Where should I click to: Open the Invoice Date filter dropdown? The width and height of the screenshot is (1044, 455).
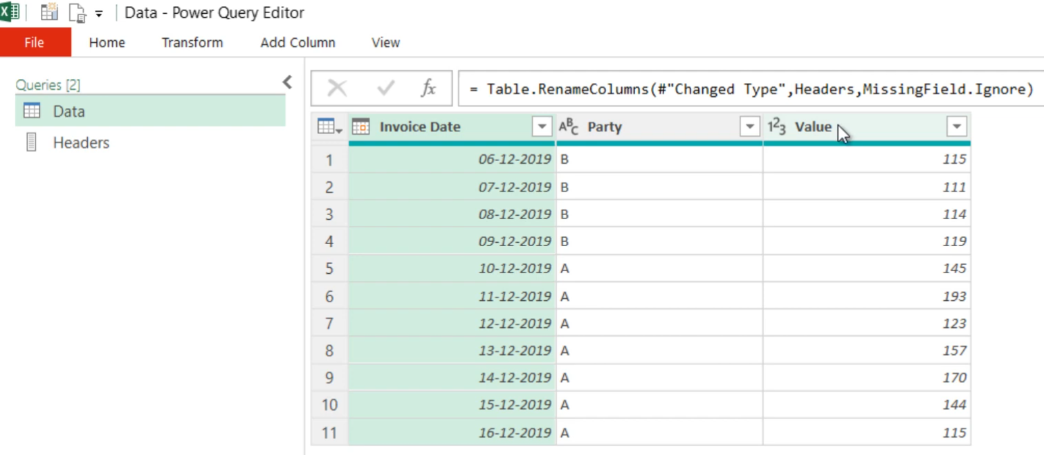[542, 127]
